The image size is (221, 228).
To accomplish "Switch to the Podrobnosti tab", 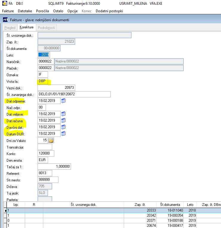I will pyautogui.click(x=46, y=27).
